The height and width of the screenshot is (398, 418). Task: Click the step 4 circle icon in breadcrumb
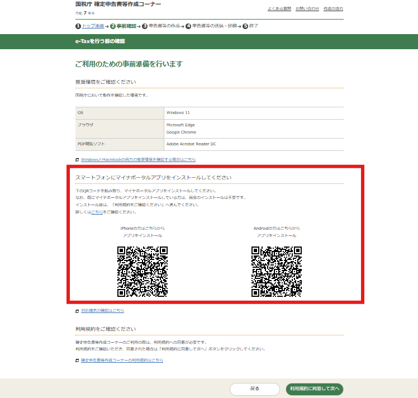(x=188, y=26)
